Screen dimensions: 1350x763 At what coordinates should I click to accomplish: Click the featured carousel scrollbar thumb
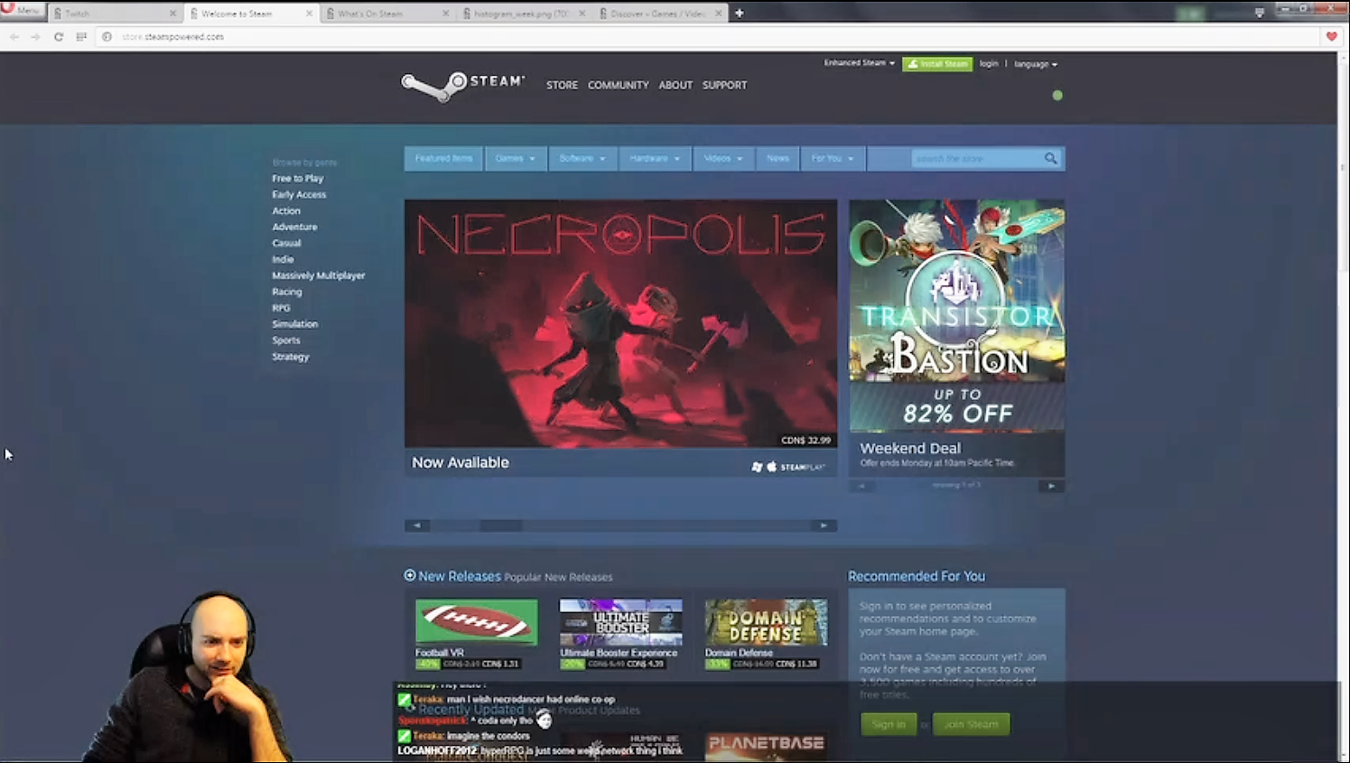(501, 526)
